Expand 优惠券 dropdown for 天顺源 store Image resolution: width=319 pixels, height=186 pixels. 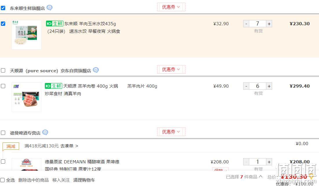pos(171,69)
